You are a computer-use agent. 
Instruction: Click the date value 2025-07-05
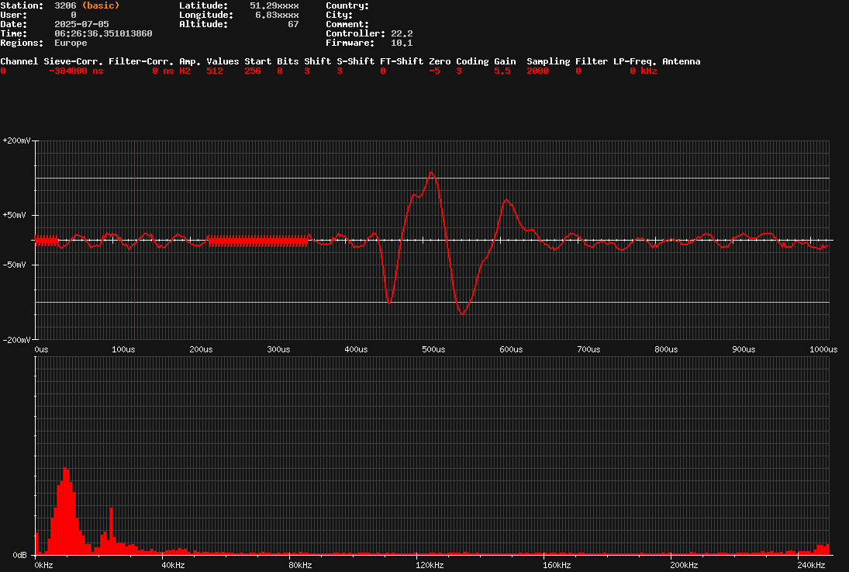pos(81,24)
